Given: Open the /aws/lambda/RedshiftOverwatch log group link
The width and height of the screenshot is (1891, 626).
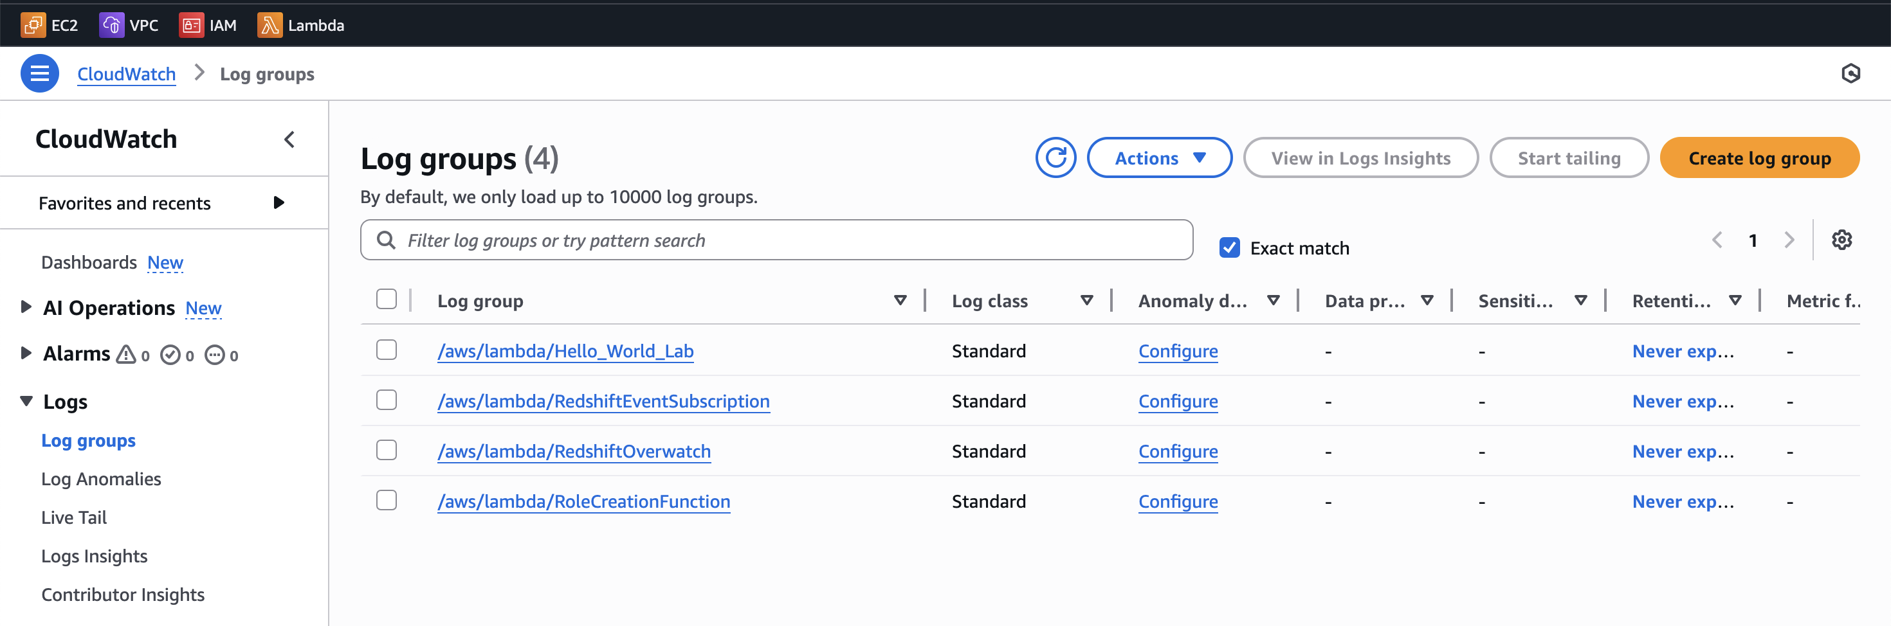Looking at the screenshot, I should pos(573,451).
